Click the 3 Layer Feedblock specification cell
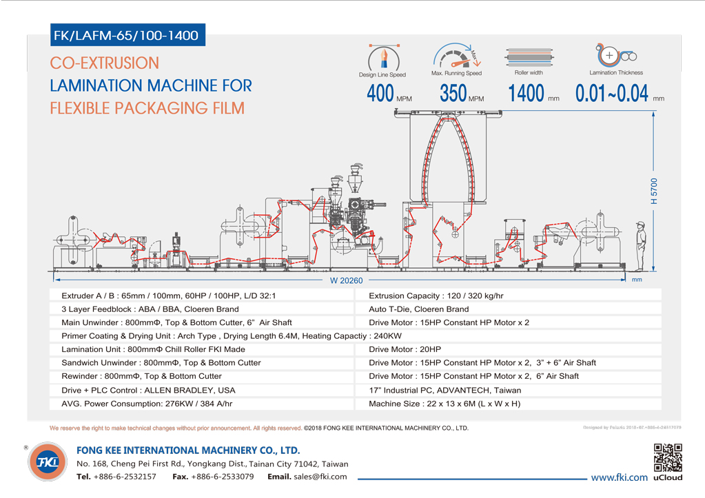Screen dimensions: 705x498 (x=201, y=309)
